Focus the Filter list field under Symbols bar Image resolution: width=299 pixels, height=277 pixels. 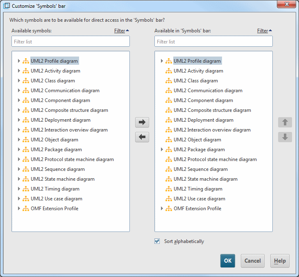[213, 41]
